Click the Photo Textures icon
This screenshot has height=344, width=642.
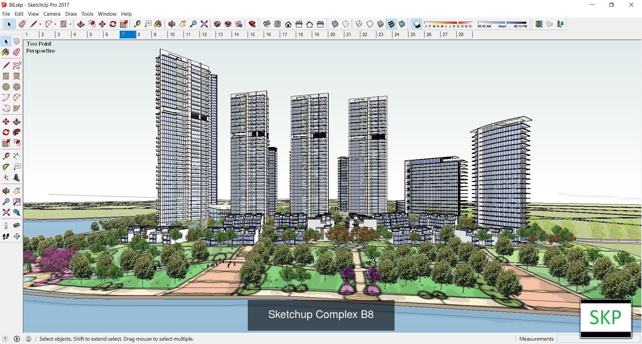click(x=560, y=24)
